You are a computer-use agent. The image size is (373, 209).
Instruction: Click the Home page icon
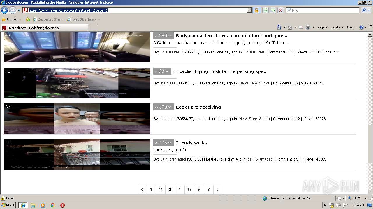[x=279, y=27]
